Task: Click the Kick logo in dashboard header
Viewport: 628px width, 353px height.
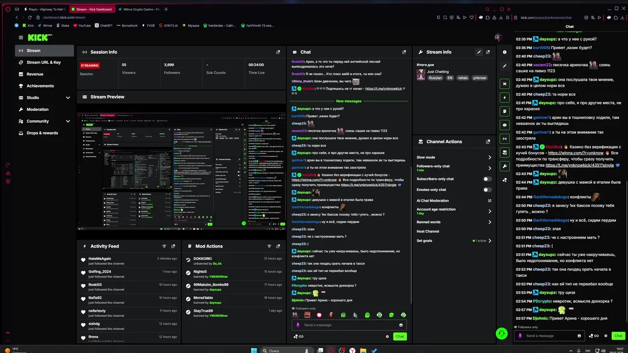Action: 39,37
